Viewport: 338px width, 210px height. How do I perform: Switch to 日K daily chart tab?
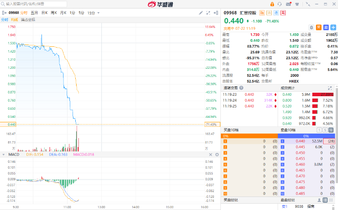pyautogui.click(x=45, y=13)
